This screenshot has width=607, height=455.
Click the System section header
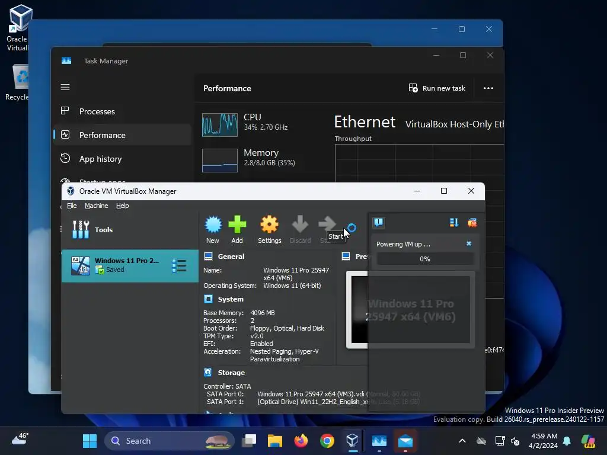(231, 299)
